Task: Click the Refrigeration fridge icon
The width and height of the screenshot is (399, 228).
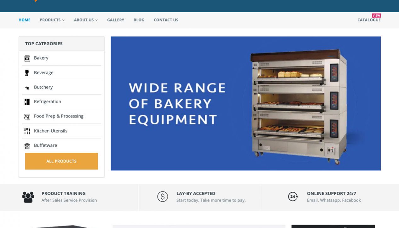Action: click(x=27, y=102)
